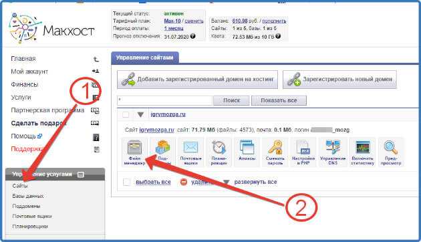
Task: Expand igrymozga.ru row with triangle arrow
Action: [140, 115]
